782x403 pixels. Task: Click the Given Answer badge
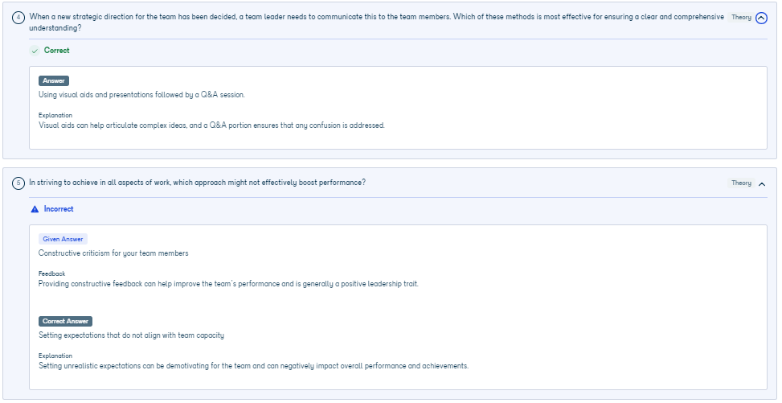[x=63, y=239]
